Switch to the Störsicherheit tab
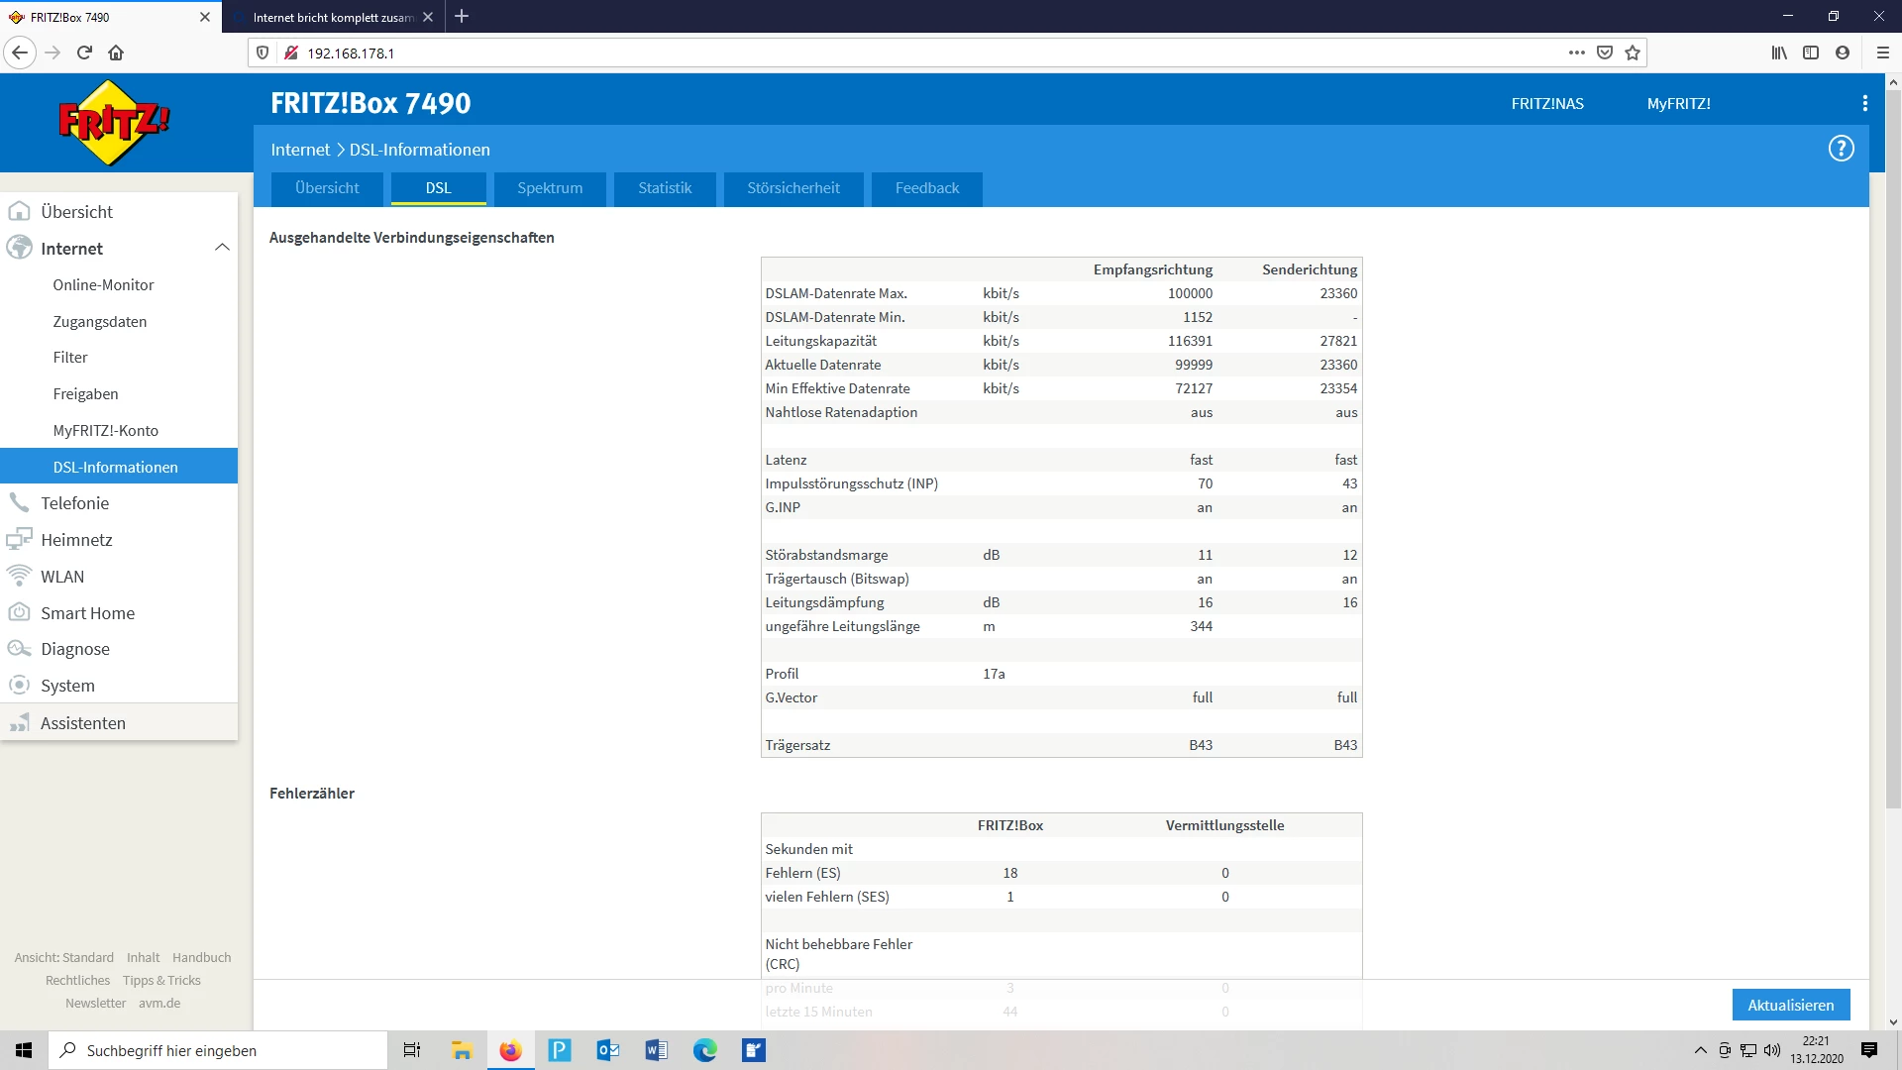The width and height of the screenshot is (1902, 1070). pyautogui.click(x=792, y=188)
